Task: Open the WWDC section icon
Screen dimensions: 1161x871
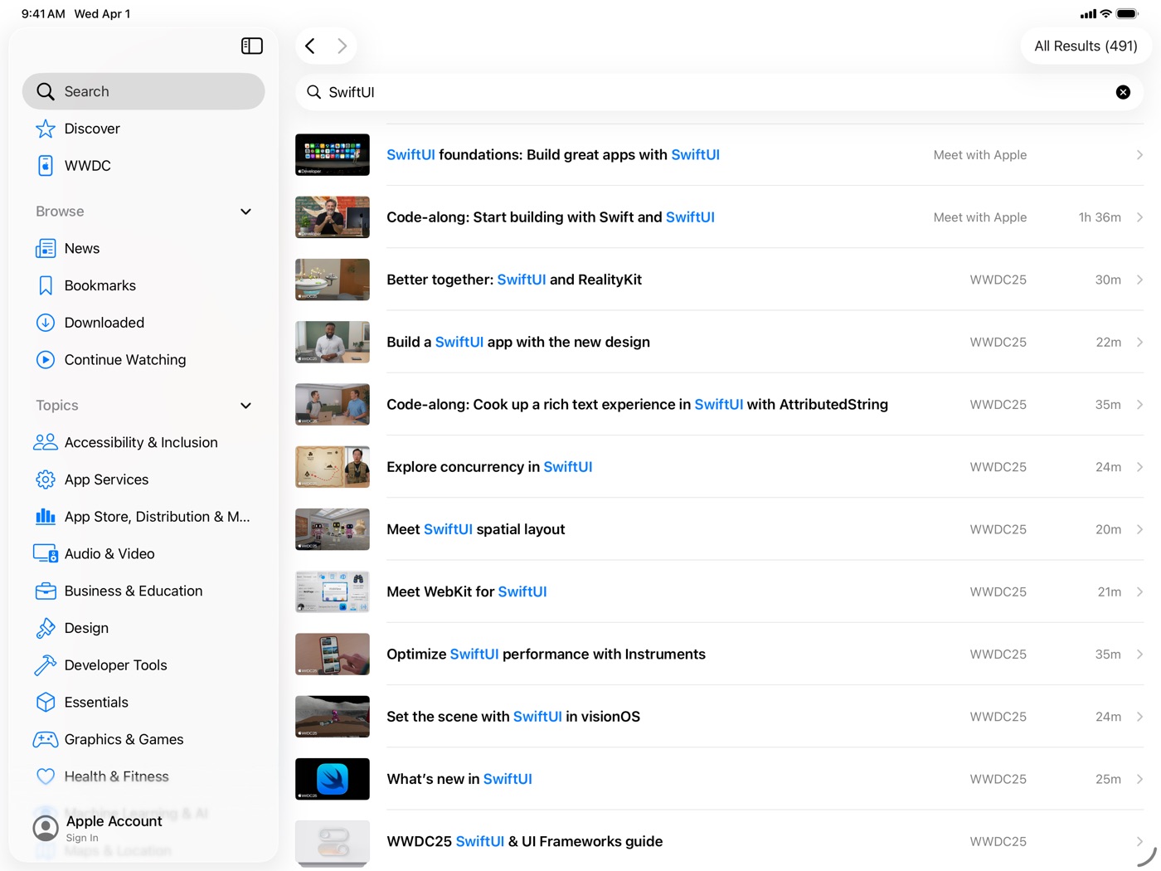Action: point(46,166)
